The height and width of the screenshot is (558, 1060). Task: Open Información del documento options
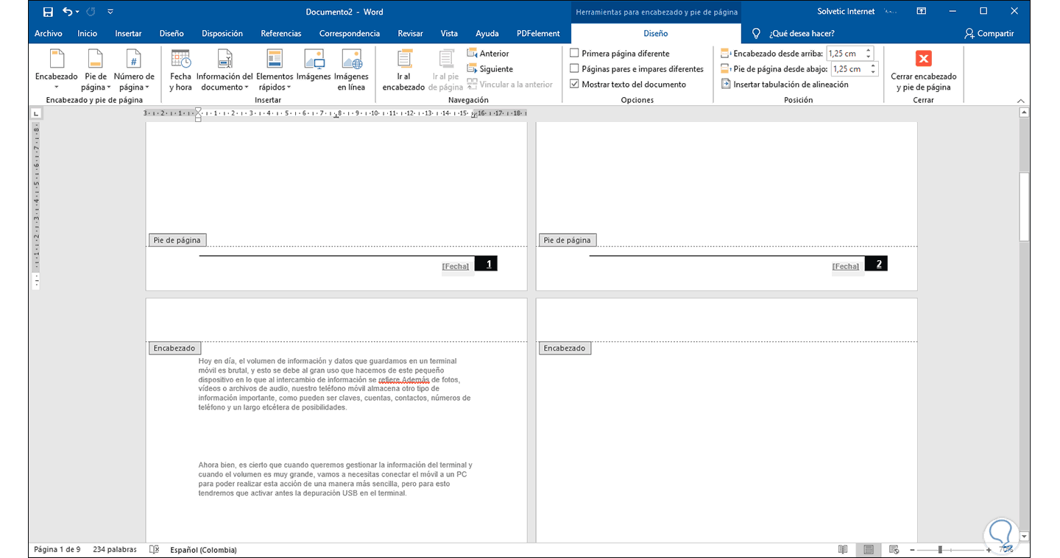click(225, 70)
